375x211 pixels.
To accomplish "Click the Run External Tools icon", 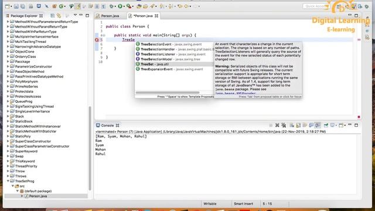I will 129,6.
